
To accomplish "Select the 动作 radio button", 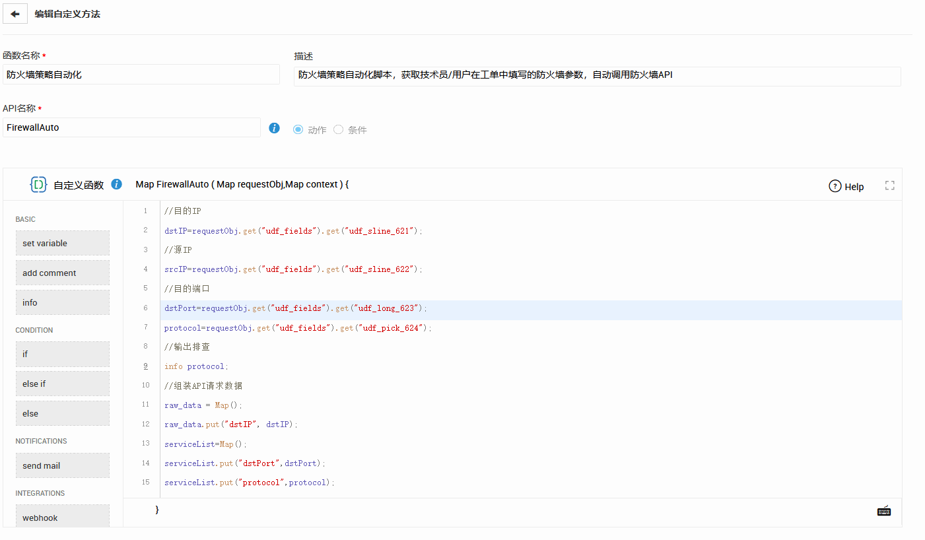I will pos(298,129).
